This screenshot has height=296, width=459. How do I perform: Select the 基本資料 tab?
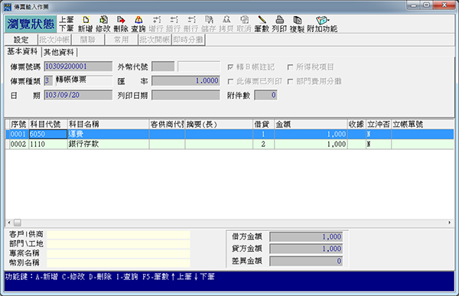[x=22, y=51]
